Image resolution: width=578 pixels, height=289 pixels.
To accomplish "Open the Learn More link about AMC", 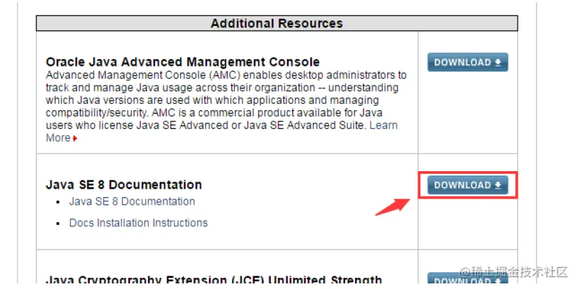I will 383,126.
